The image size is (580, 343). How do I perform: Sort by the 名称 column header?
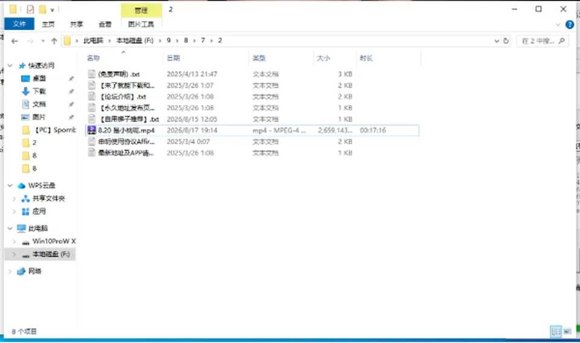coord(93,58)
